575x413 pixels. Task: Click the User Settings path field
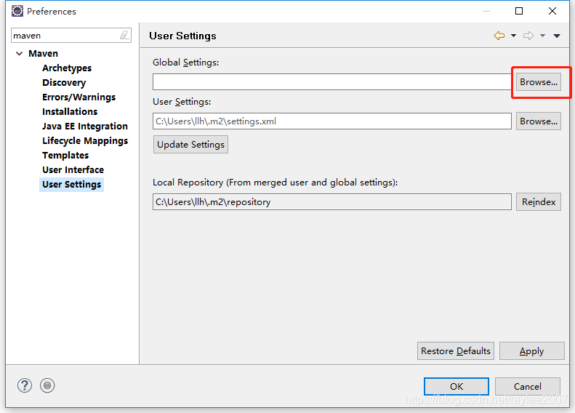(x=332, y=121)
